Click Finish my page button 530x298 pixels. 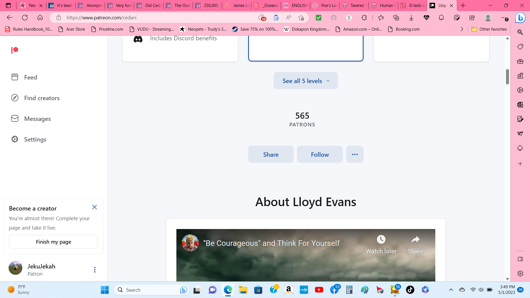pos(53,242)
